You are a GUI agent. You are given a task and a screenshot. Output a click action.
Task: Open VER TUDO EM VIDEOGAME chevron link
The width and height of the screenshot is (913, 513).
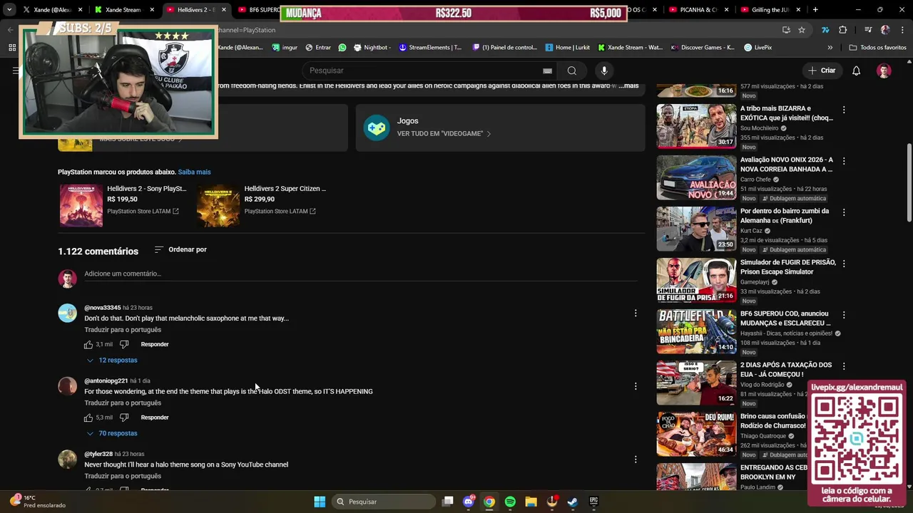tap(444, 134)
